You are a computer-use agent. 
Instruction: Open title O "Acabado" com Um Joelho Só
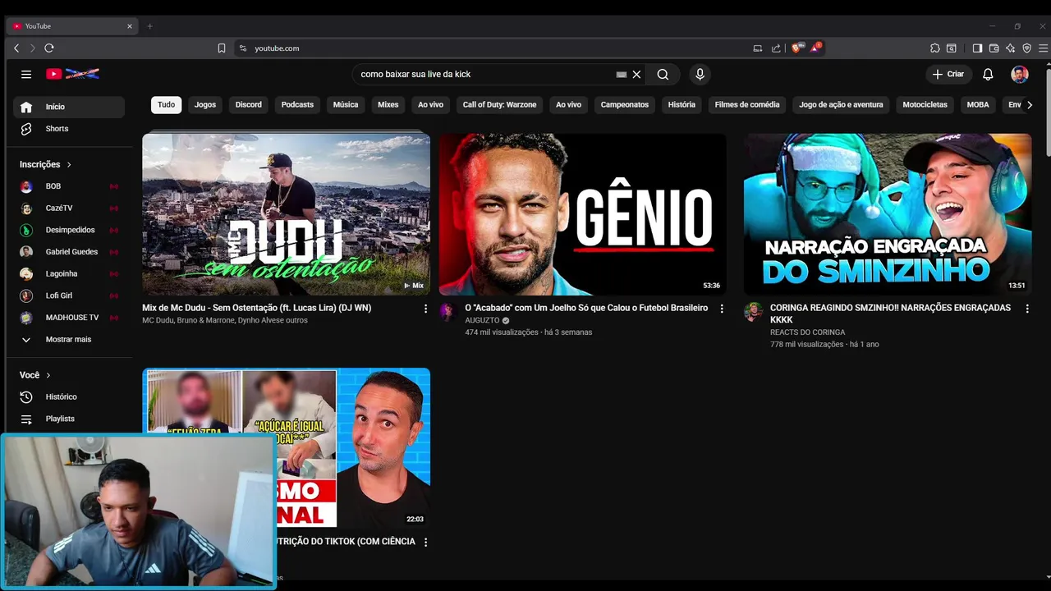pyautogui.click(x=586, y=308)
